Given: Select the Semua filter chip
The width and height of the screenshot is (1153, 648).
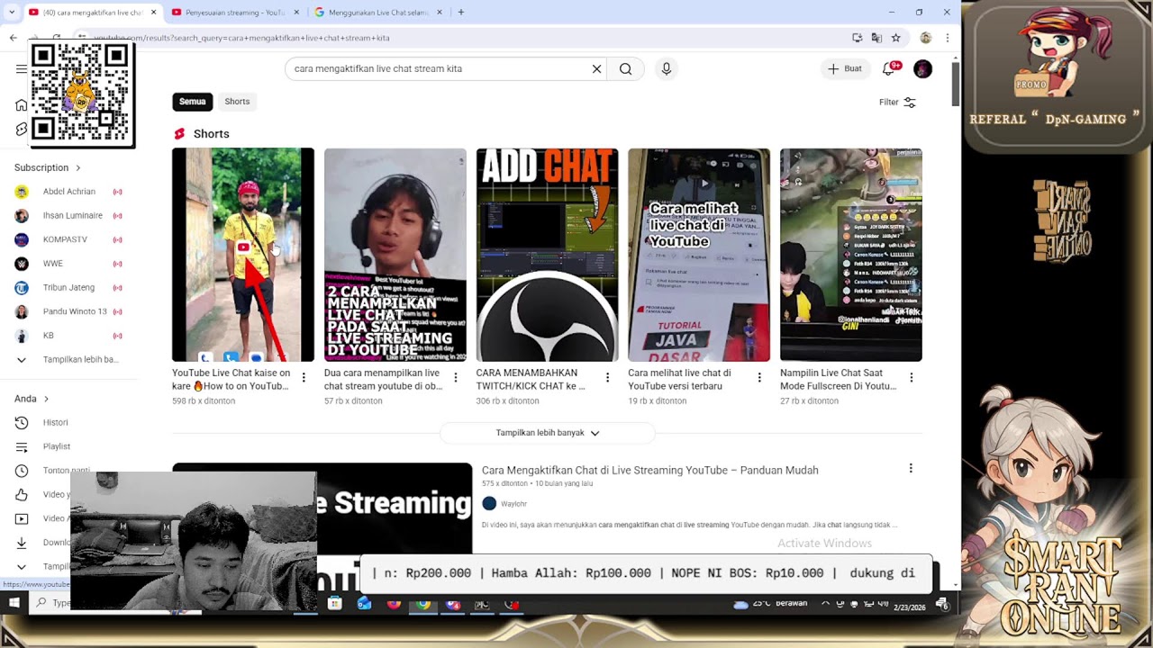Looking at the screenshot, I should 193,102.
